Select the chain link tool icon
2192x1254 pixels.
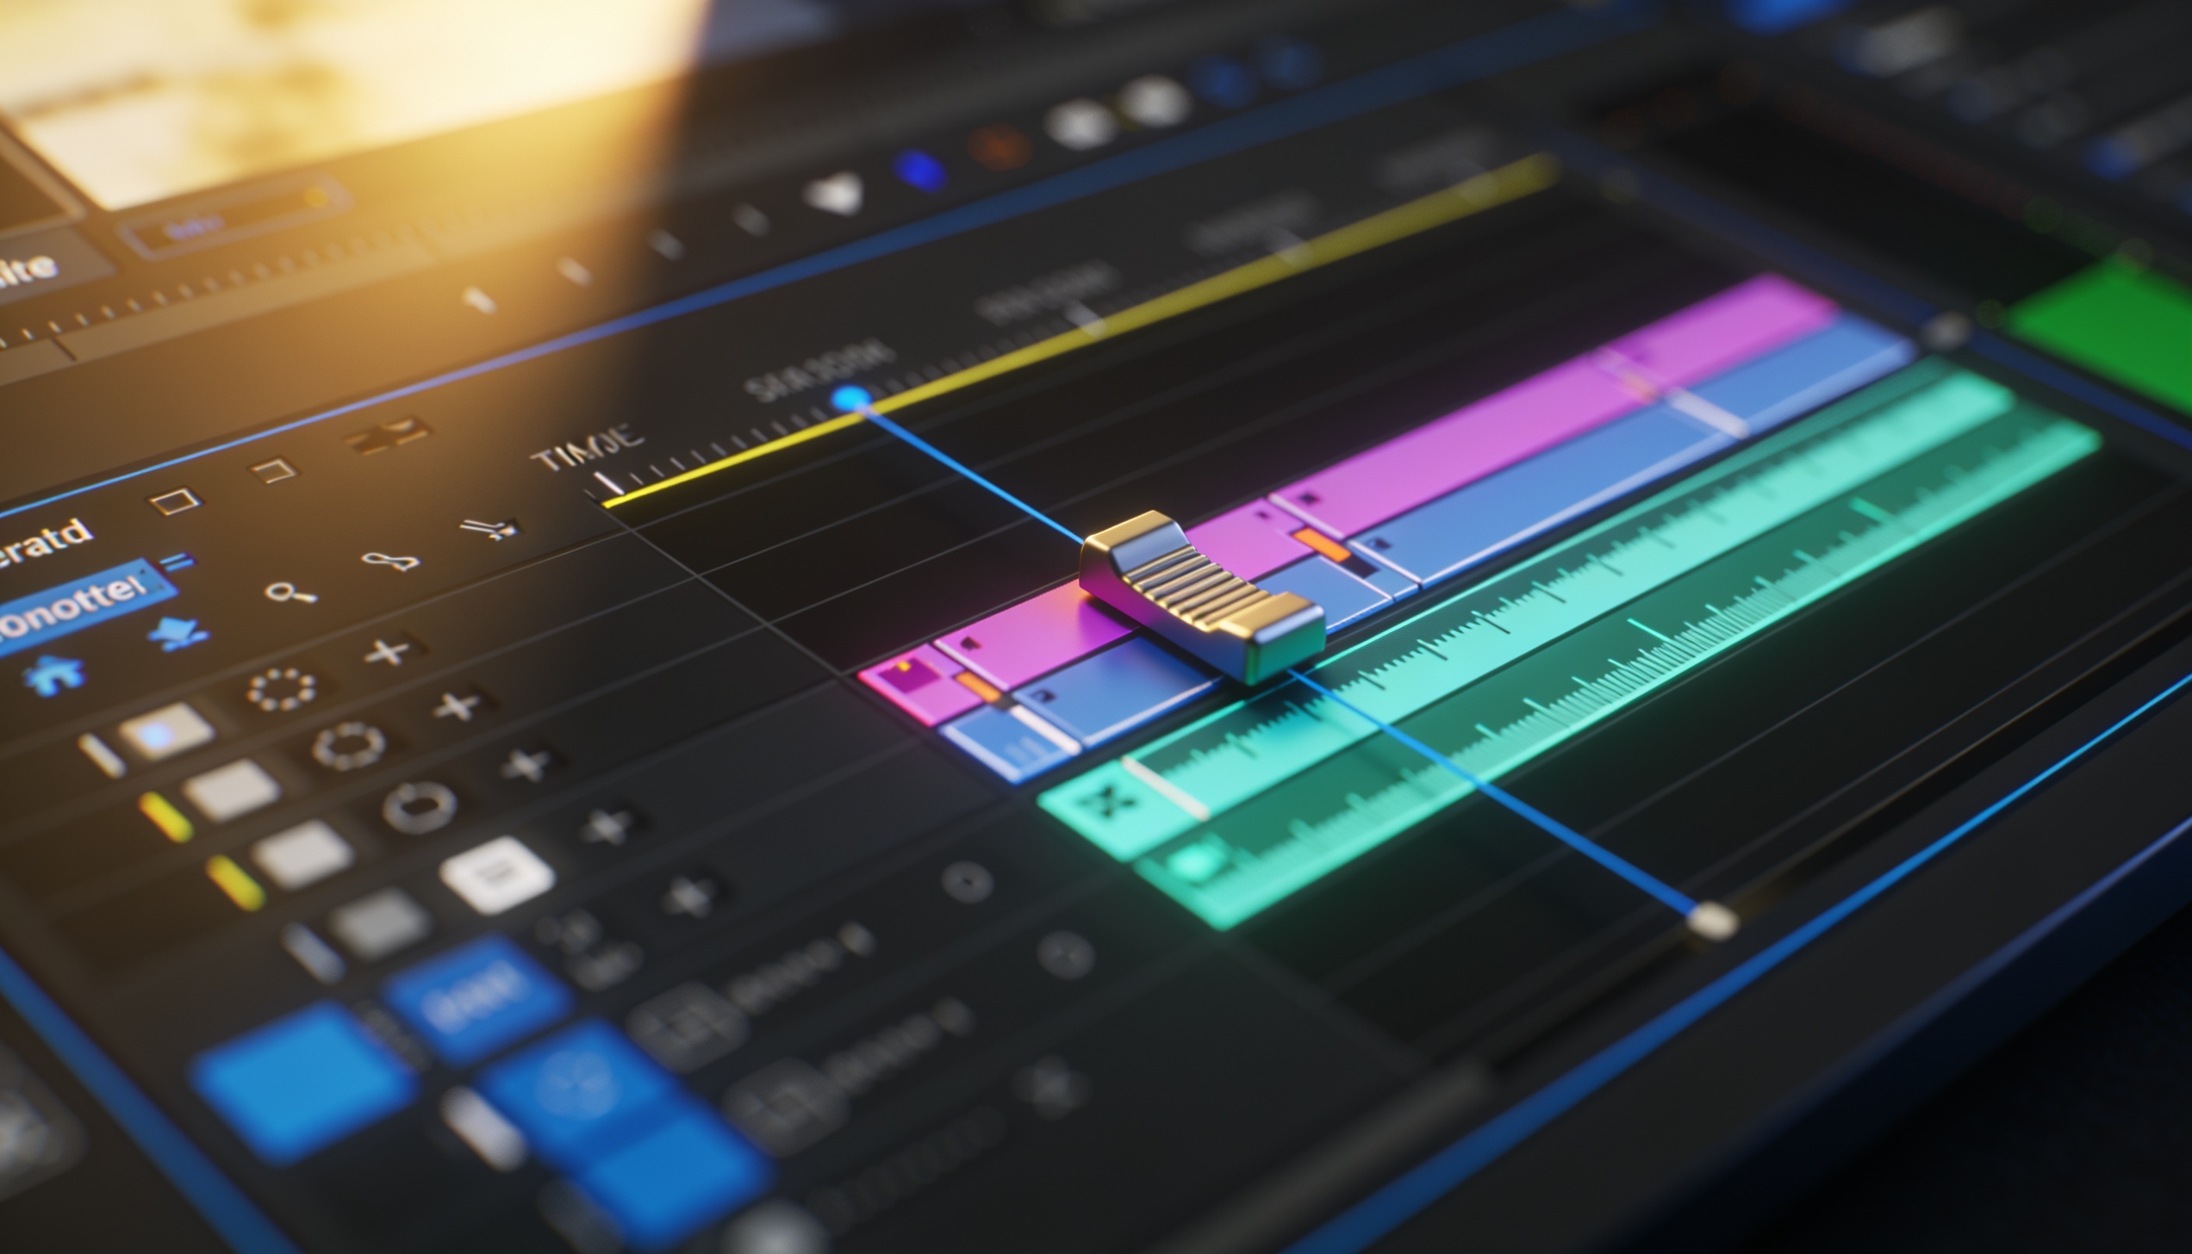pyautogui.click(x=390, y=562)
